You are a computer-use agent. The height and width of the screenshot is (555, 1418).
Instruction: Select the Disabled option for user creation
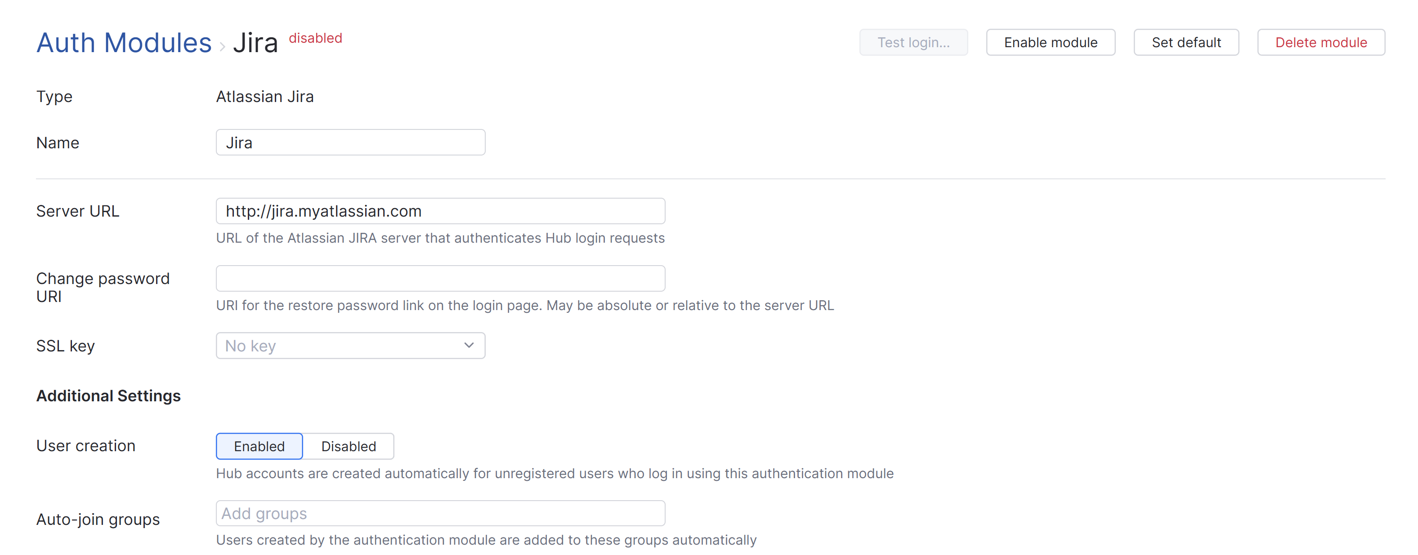pos(349,446)
